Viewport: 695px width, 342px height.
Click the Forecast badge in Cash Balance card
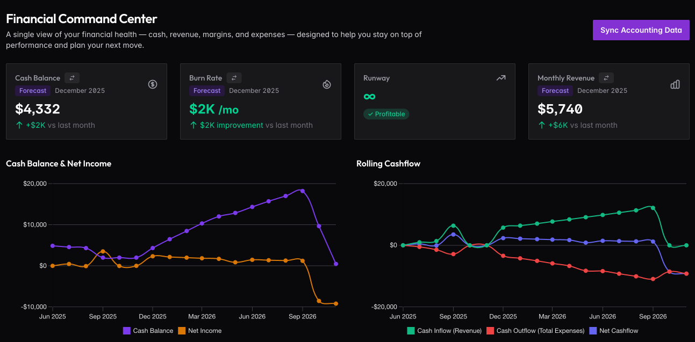coord(33,91)
